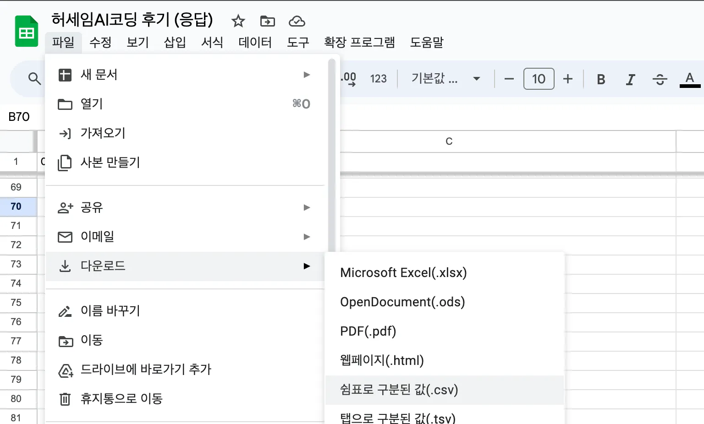This screenshot has height=424, width=704.
Task: Open the 수정 menu
Action: (100, 43)
